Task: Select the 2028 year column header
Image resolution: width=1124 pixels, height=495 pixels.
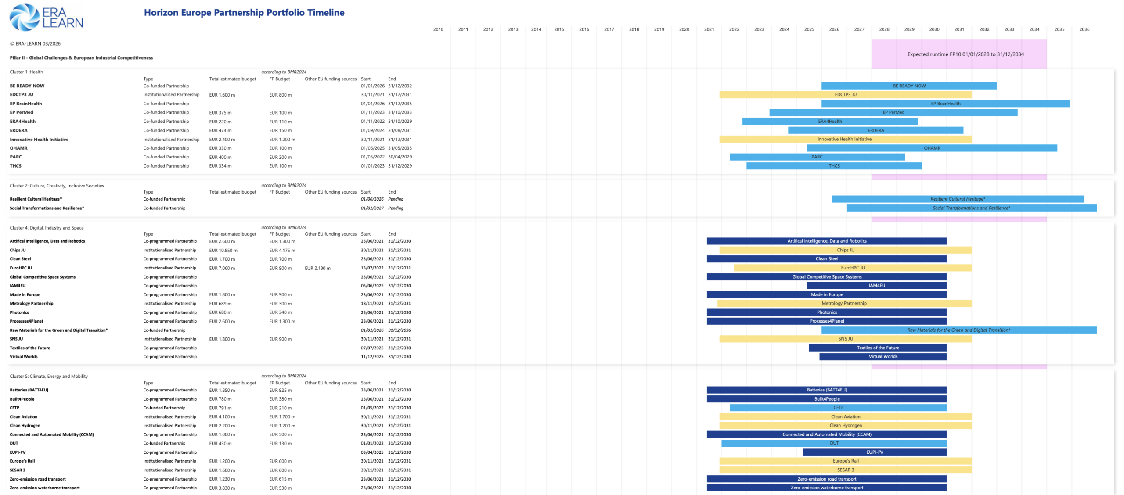Action: click(884, 29)
